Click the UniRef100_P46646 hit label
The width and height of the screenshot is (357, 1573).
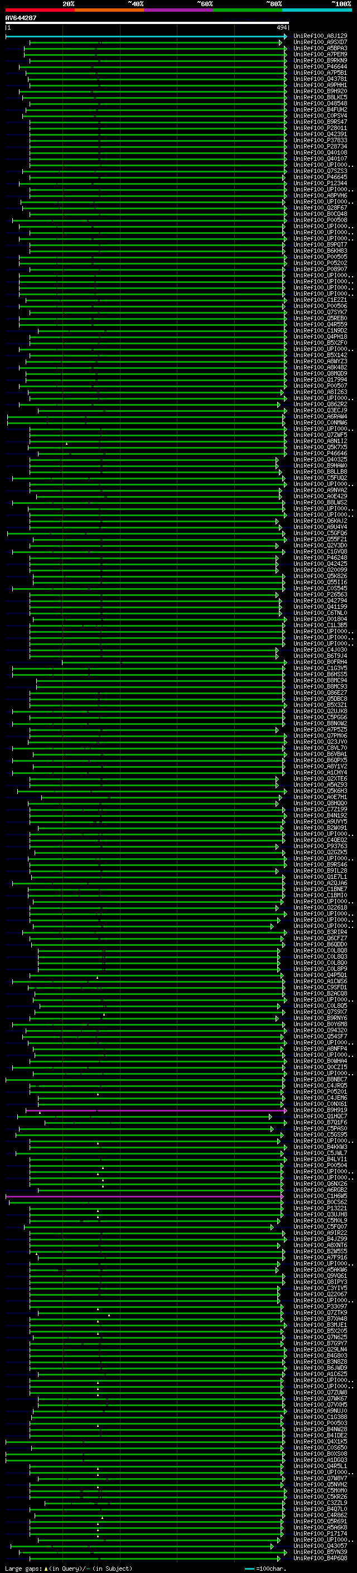click(320, 453)
